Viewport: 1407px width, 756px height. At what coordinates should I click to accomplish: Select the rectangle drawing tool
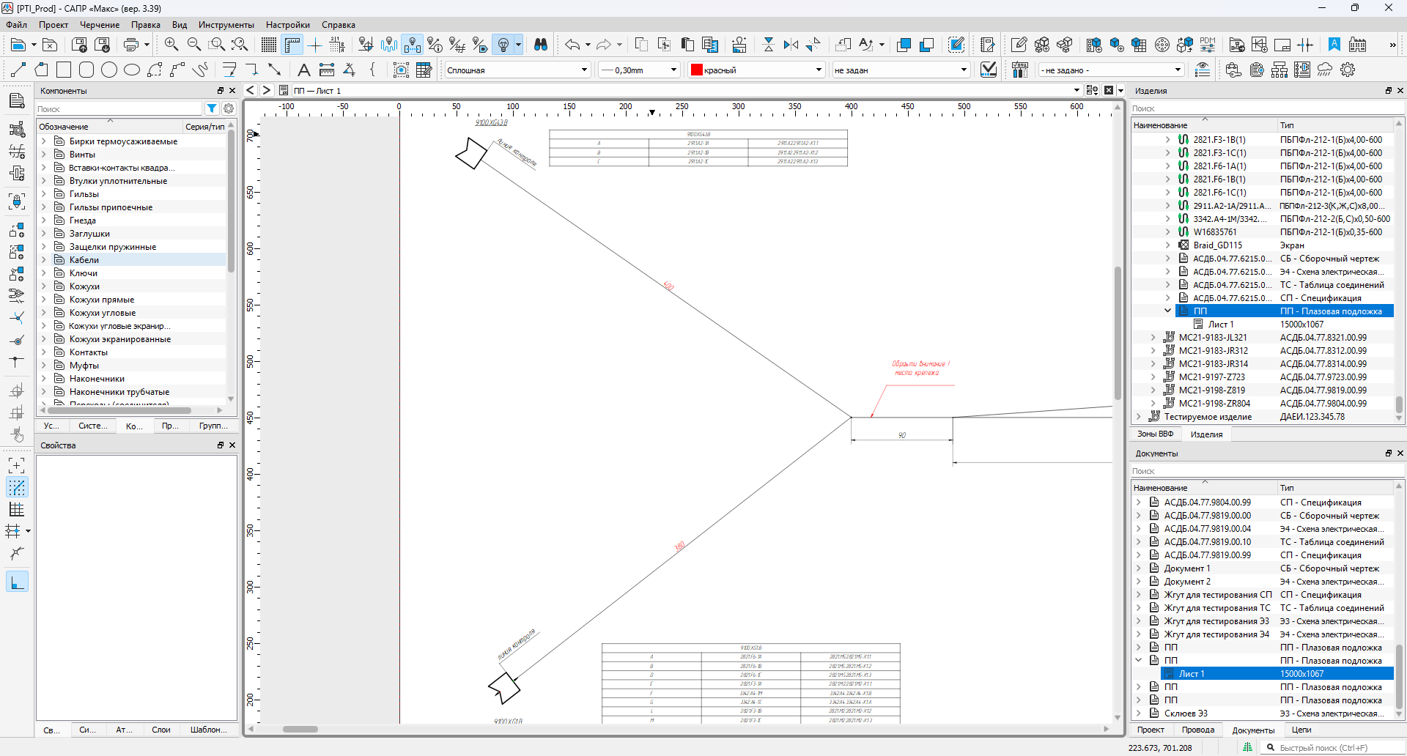click(x=64, y=70)
